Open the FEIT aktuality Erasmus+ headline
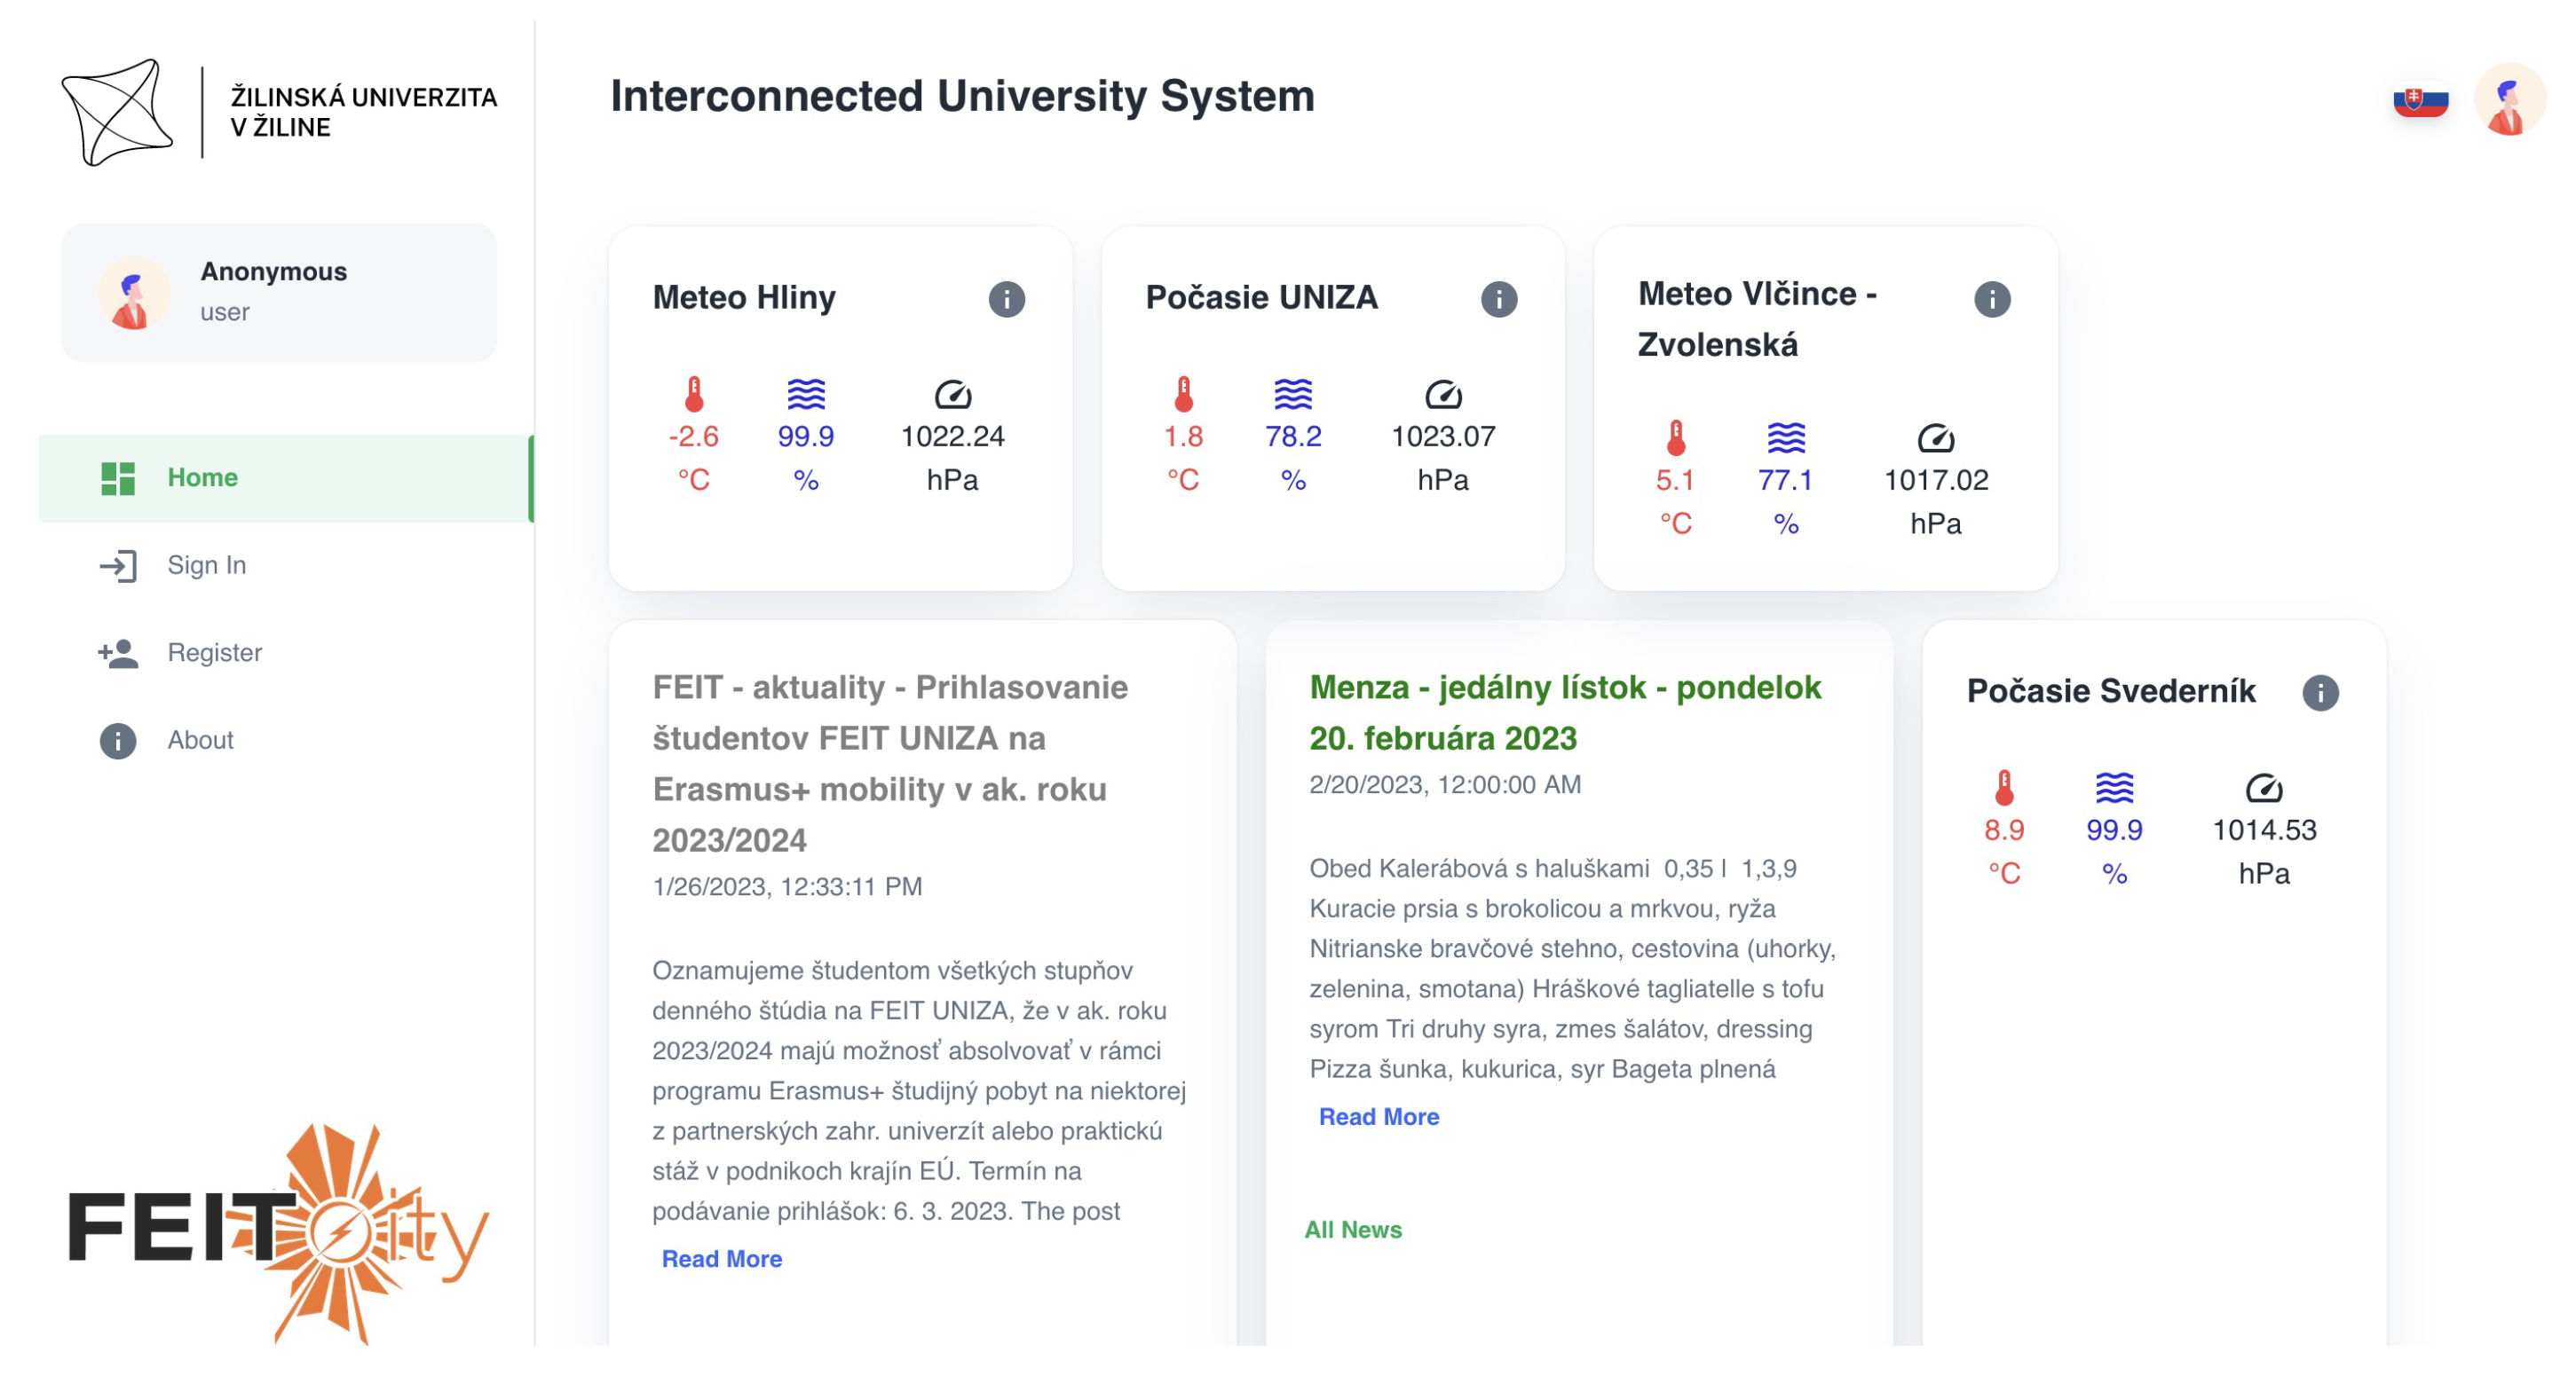Viewport: 2576px width, 1384px height. (889, 764)
